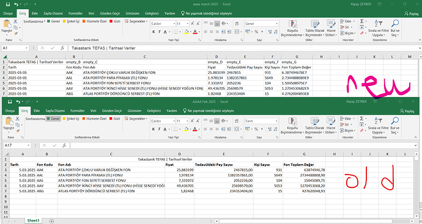The image size is (422, 224).
Task: Select Genel classification label in march window
Action: pyautogui.click(x=54, y=21)
